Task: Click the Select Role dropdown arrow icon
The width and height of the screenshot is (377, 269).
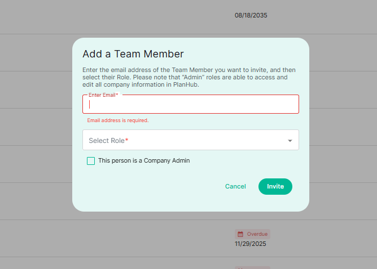Action: coord(290,141)
